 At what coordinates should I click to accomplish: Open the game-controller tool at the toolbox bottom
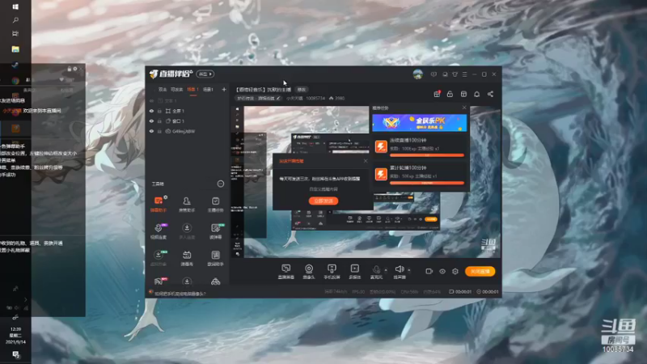coord(215,281)
